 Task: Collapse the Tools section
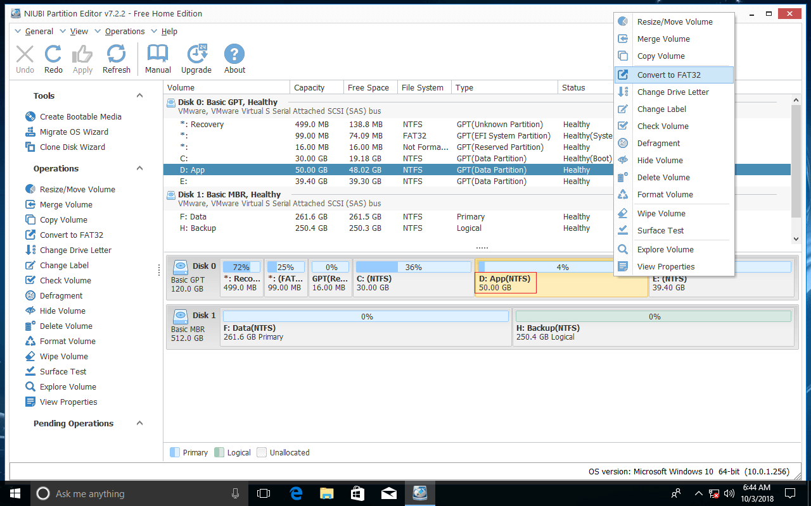click(x=139, y=96)
